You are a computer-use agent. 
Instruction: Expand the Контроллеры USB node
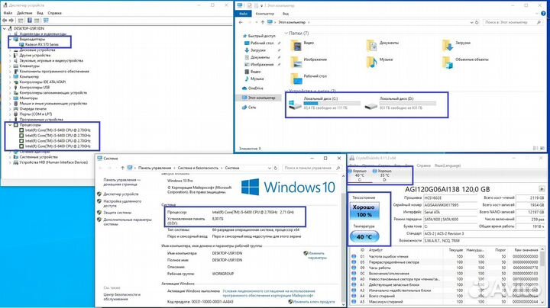coord(10,87)
